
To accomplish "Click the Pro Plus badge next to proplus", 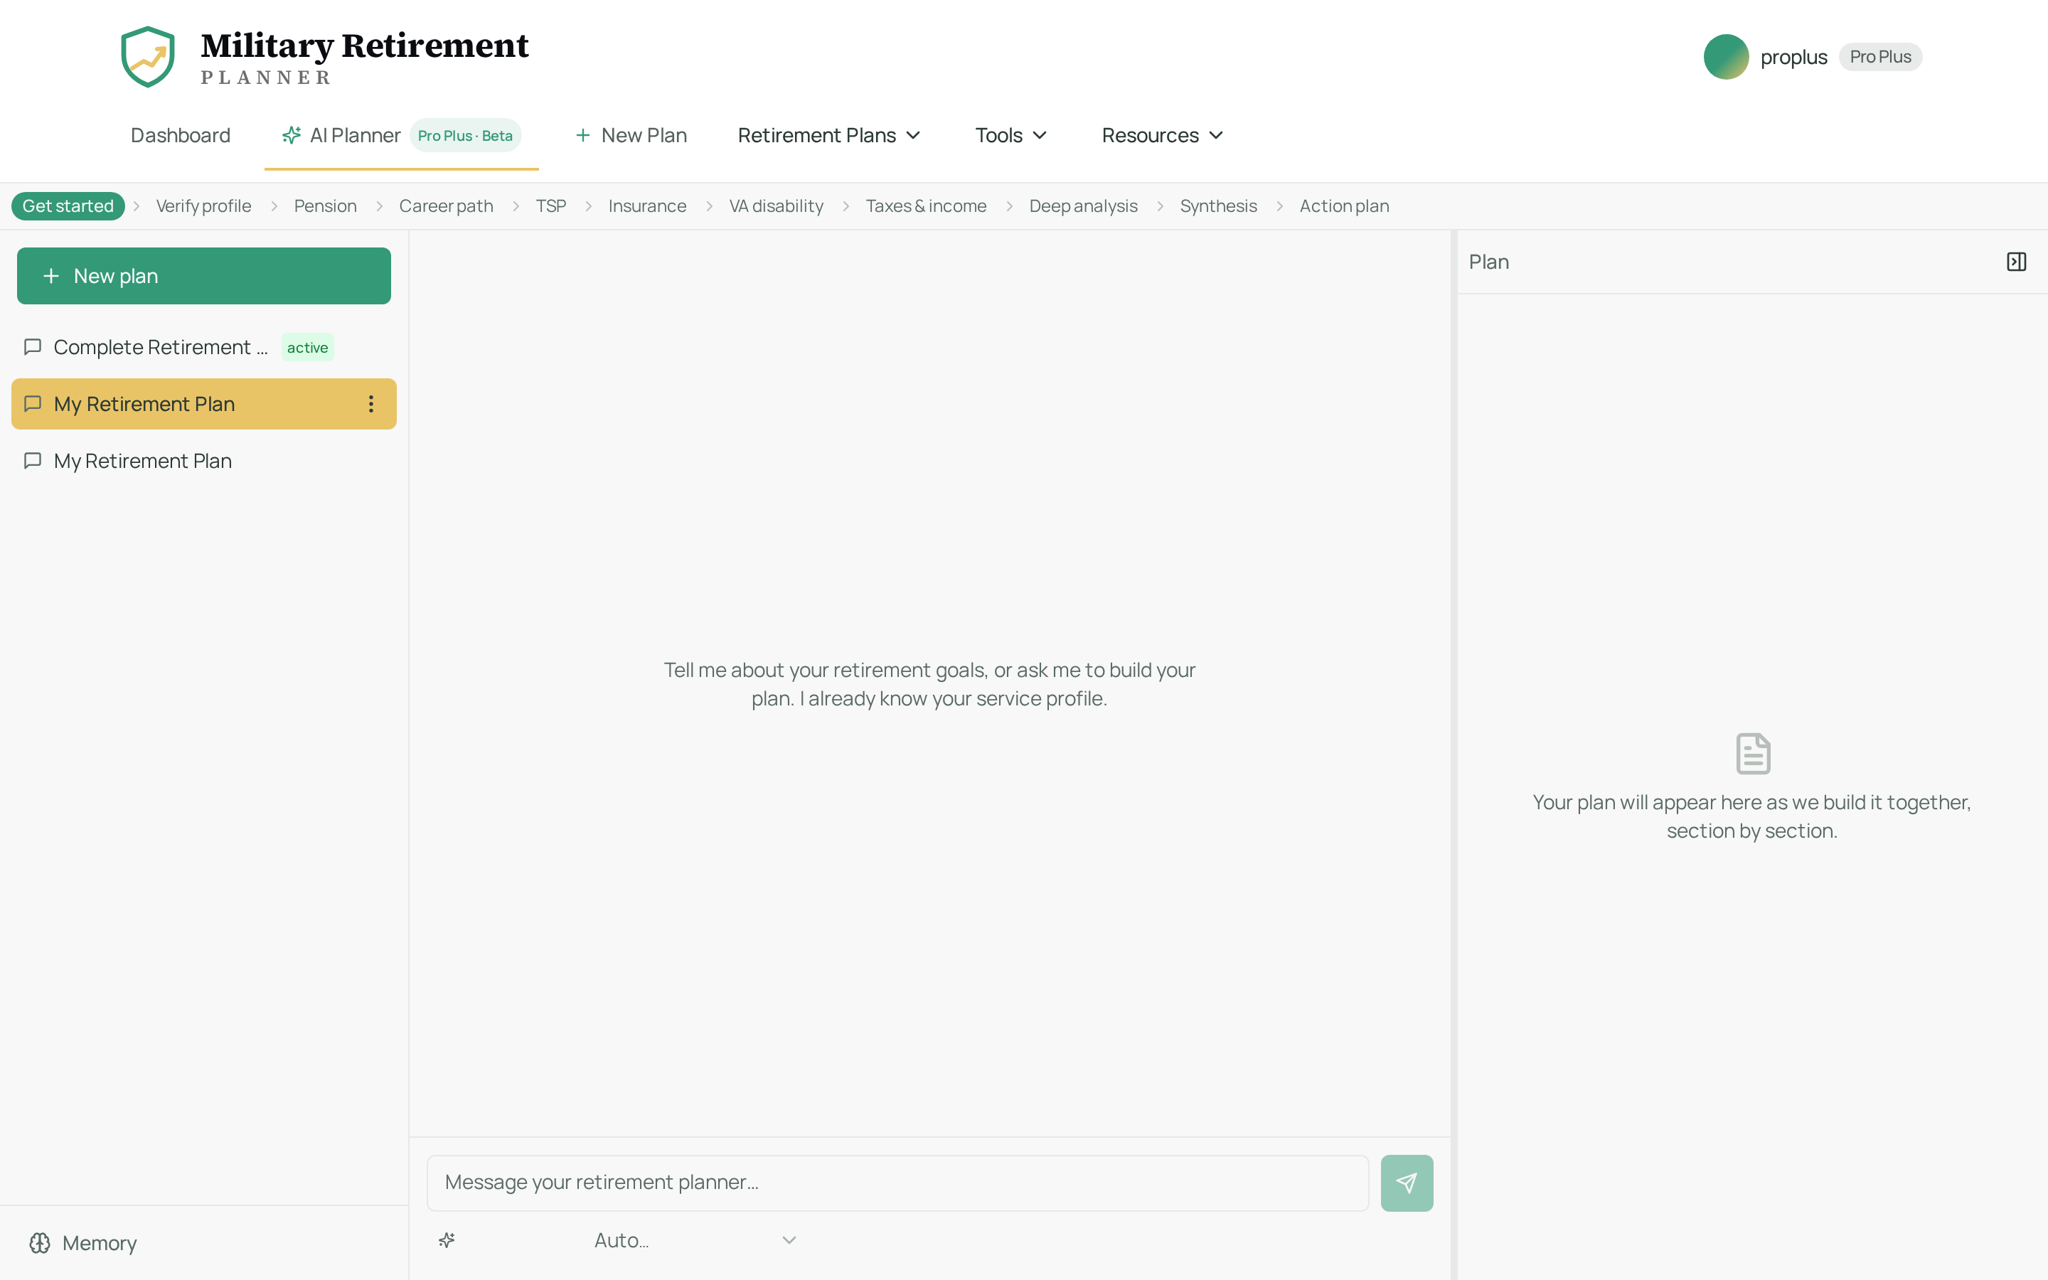I will (x=1879, y=57).
